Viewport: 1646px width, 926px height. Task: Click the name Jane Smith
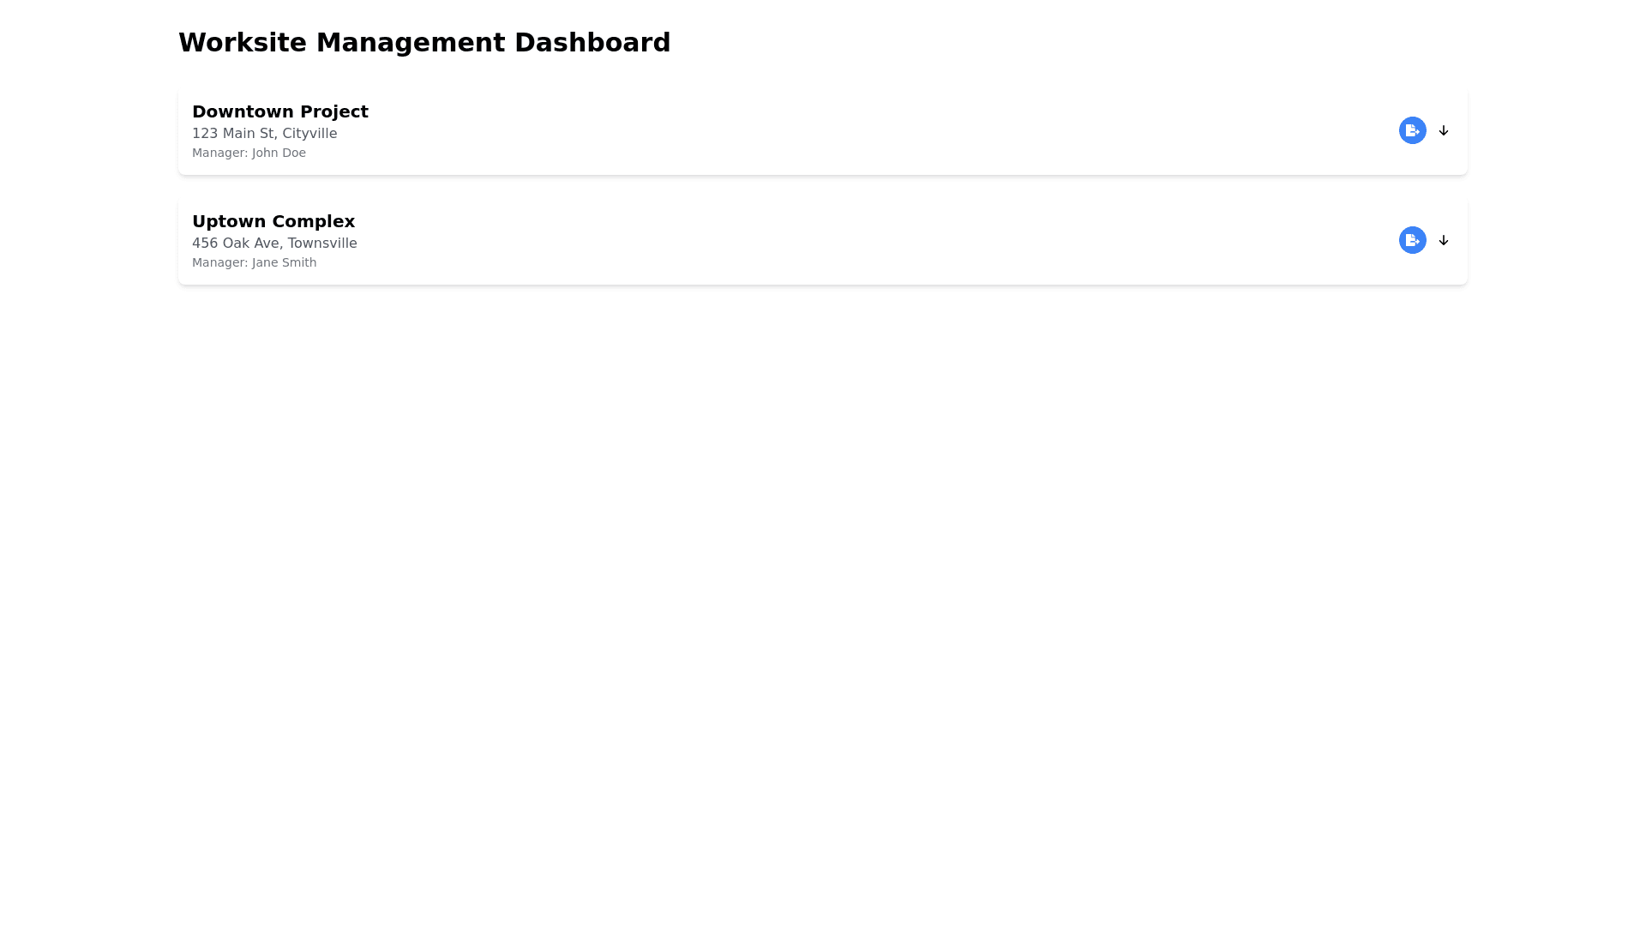(x=284, y=262)
